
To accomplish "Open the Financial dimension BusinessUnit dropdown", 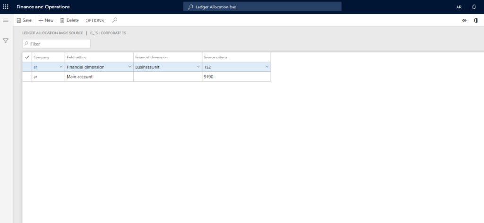I will 198,67.
